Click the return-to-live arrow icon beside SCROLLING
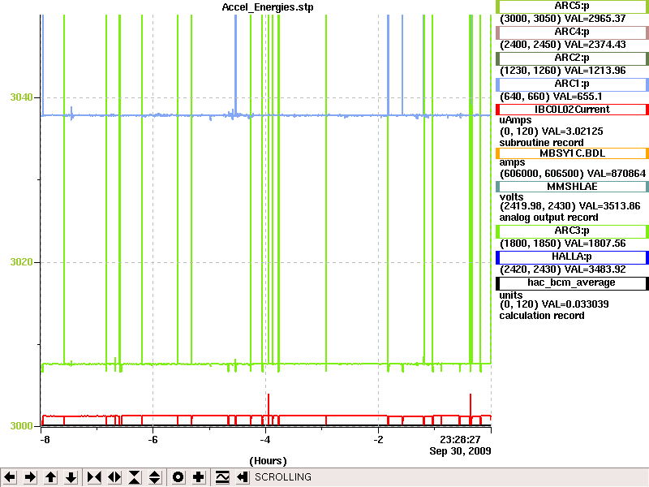The image size is (649, 487). 243,477
